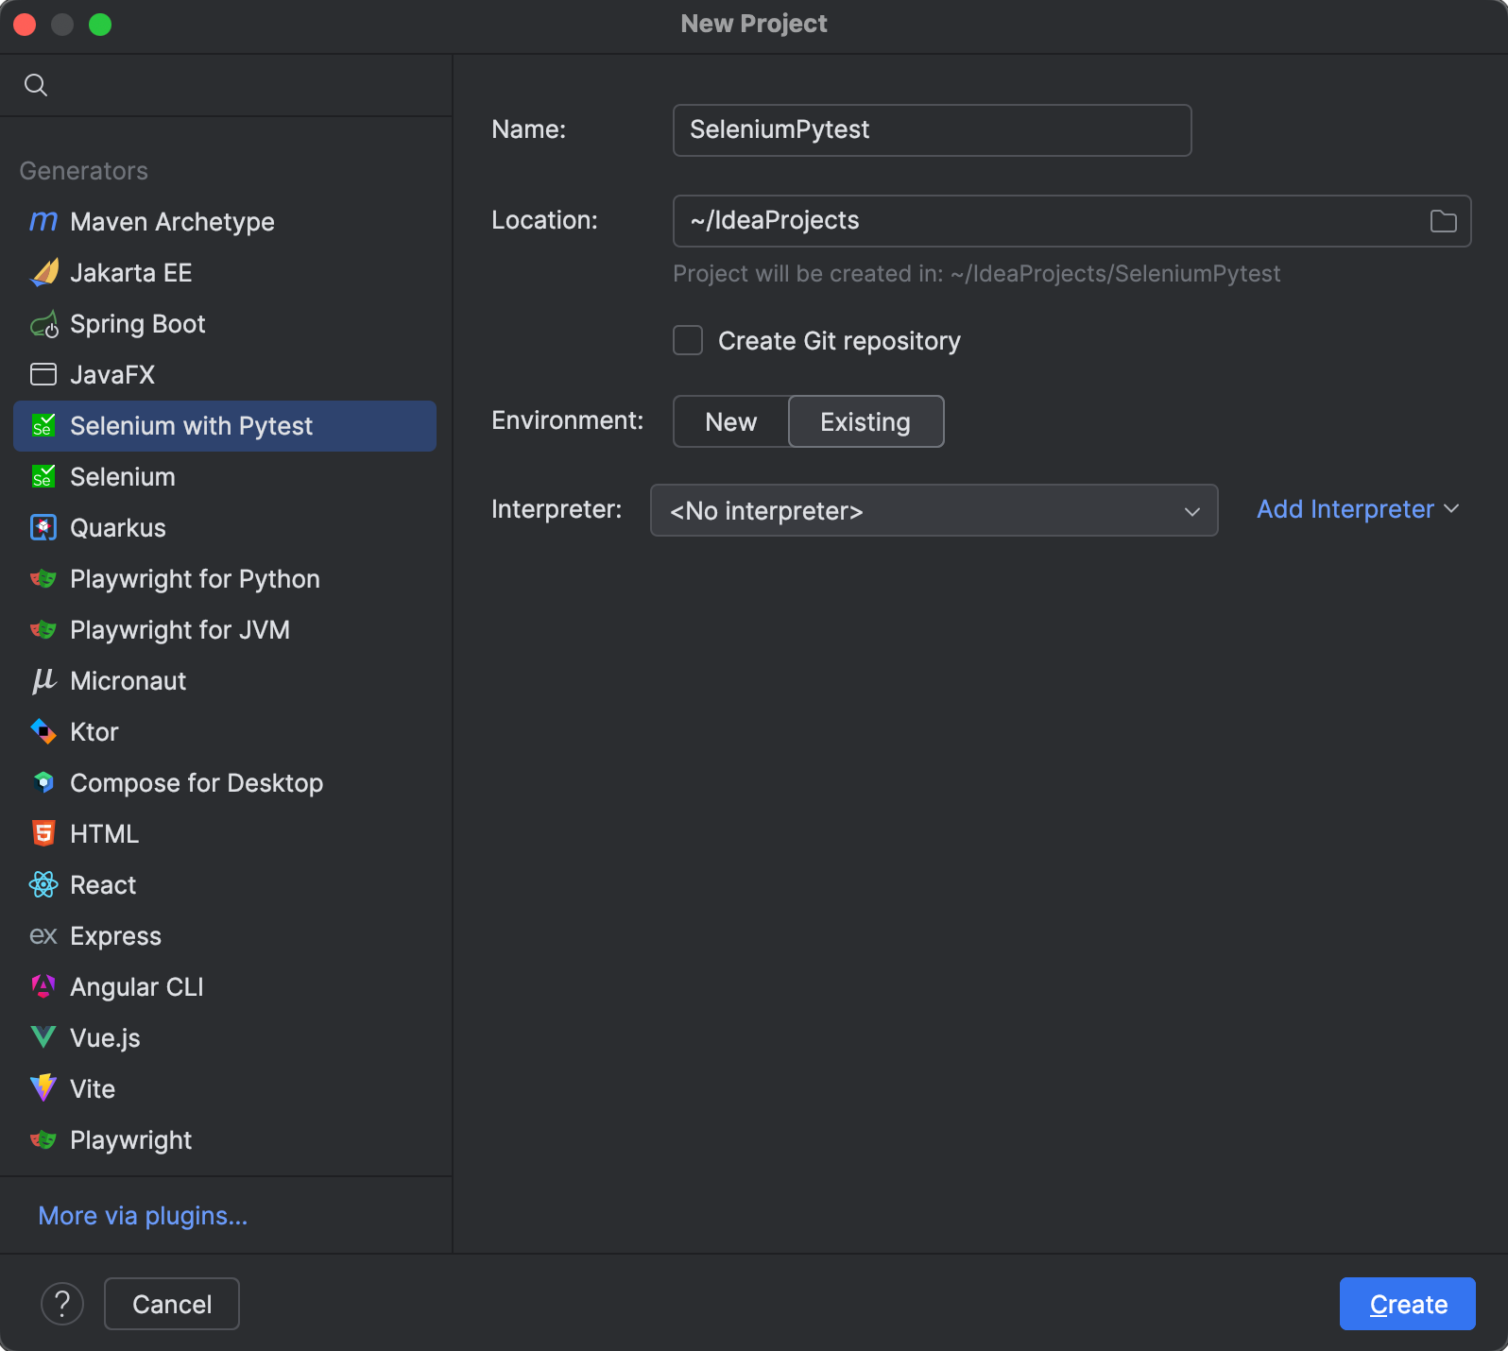Click the Cancel button

click(172, 1304)
